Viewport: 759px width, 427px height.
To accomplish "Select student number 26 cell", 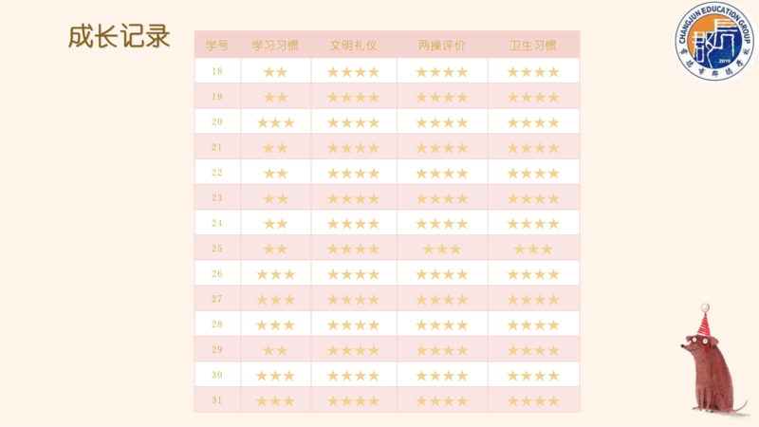I will pos(217,274).
